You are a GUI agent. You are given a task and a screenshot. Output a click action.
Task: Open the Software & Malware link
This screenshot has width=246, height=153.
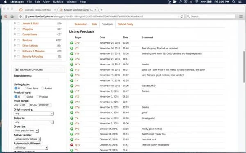[33, 51]
